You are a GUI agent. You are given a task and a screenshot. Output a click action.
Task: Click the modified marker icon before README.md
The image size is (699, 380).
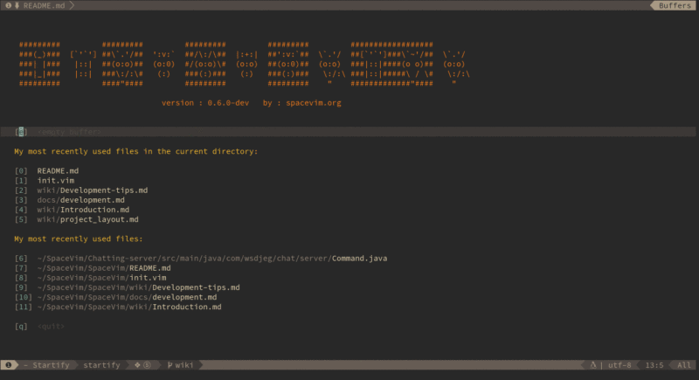coord(17,5)
